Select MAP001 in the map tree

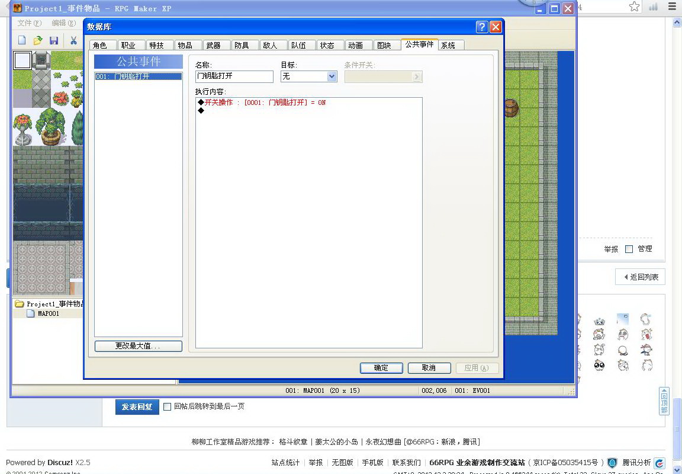tap(43, 313)
